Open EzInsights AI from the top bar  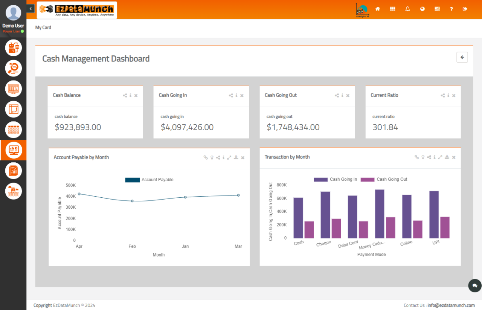[362, 10]
